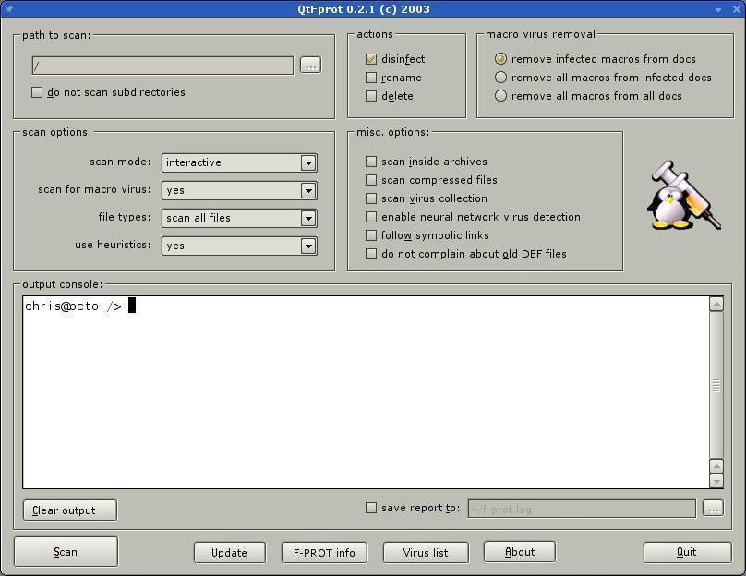Click console scrollbar up arrow at top
The width and height of the screenshot is (746, 576).
(x=716, y=304)
